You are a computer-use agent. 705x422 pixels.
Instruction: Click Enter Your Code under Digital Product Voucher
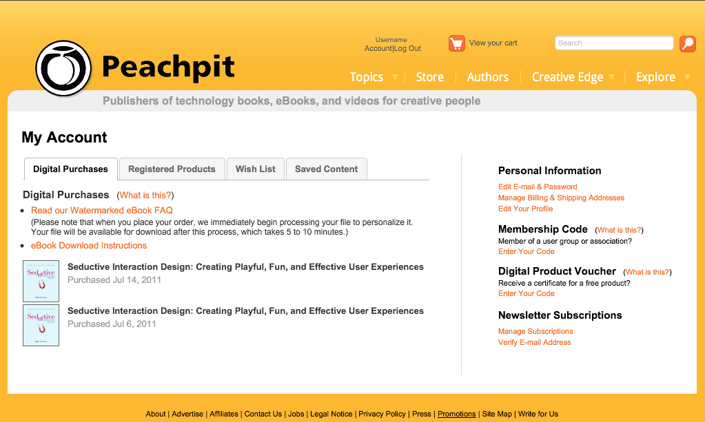pyautogui.click(x=526, y=293)
